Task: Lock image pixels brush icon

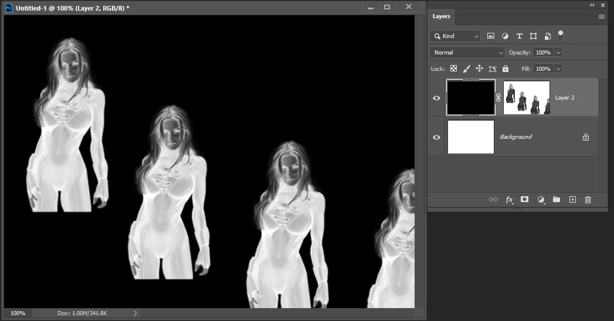Action: point(466,69)
